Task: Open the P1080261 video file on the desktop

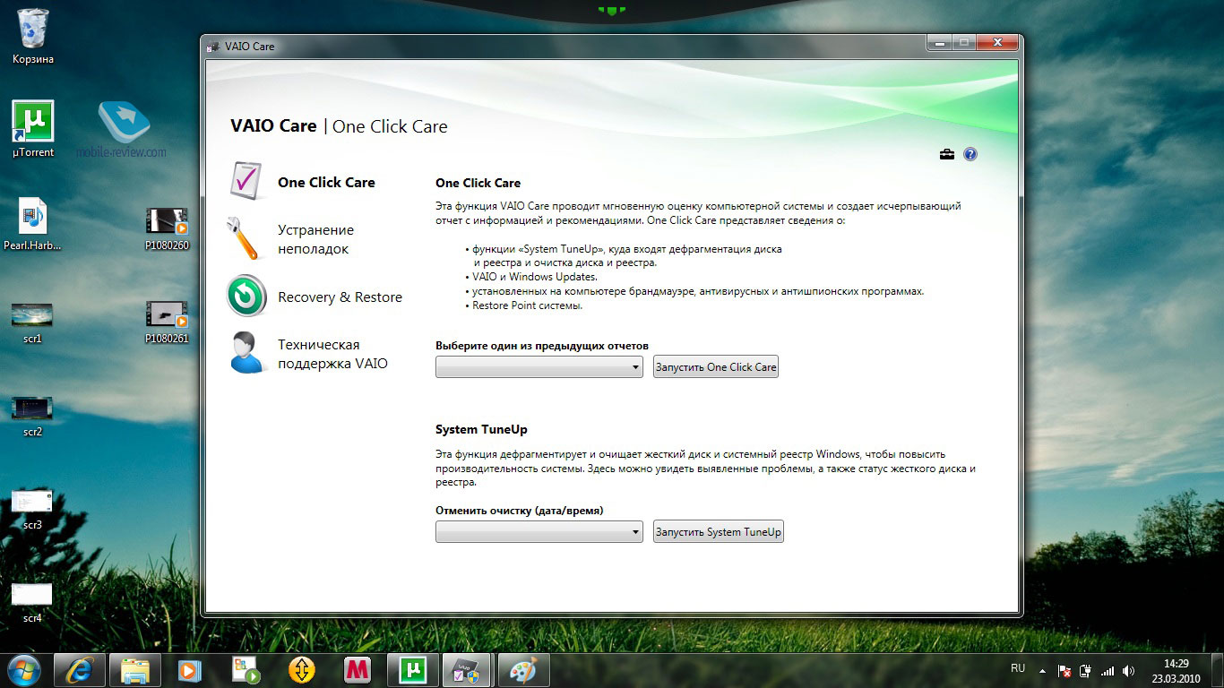Action: (x=167, y=322)
